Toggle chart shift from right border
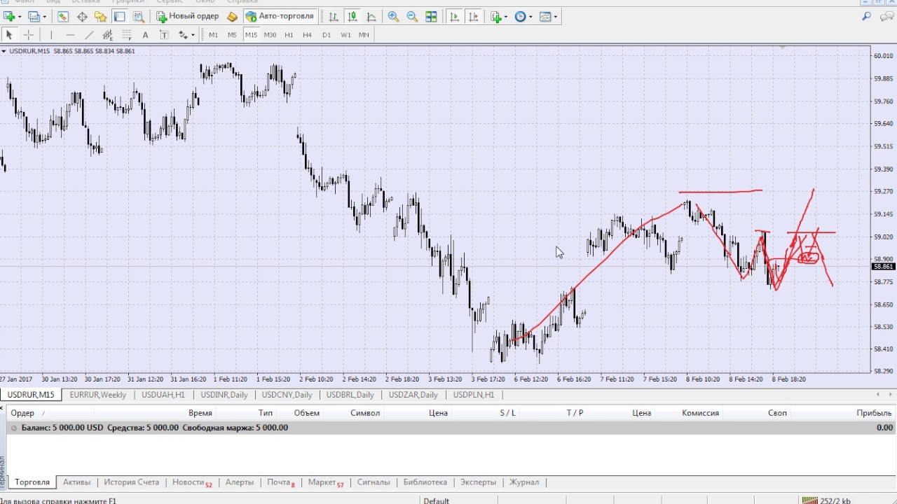Viewport: 897px width, 504px height. tap(474, 16)
